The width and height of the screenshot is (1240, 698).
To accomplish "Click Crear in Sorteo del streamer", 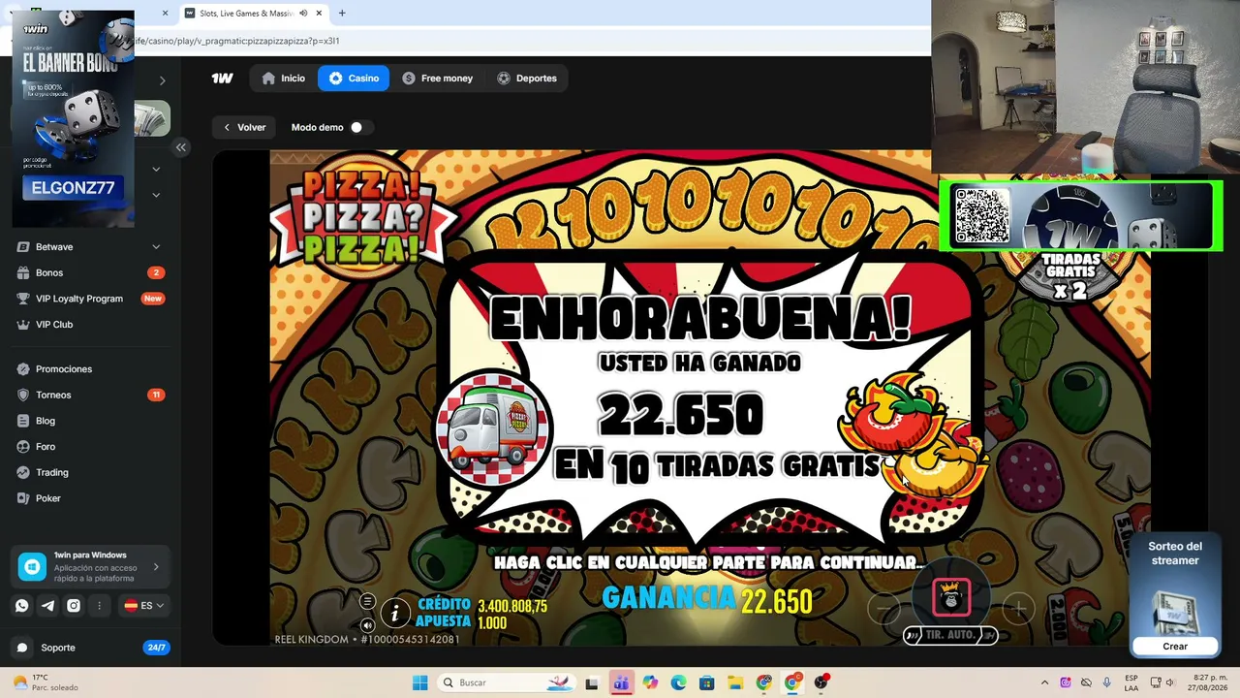I will click(1174, 647).
